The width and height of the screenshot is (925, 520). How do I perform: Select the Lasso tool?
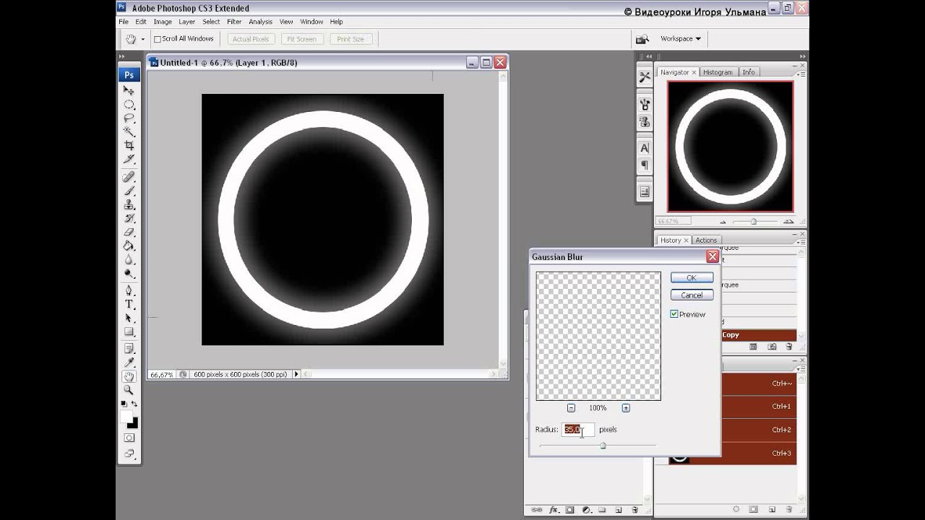coord(129,118)
